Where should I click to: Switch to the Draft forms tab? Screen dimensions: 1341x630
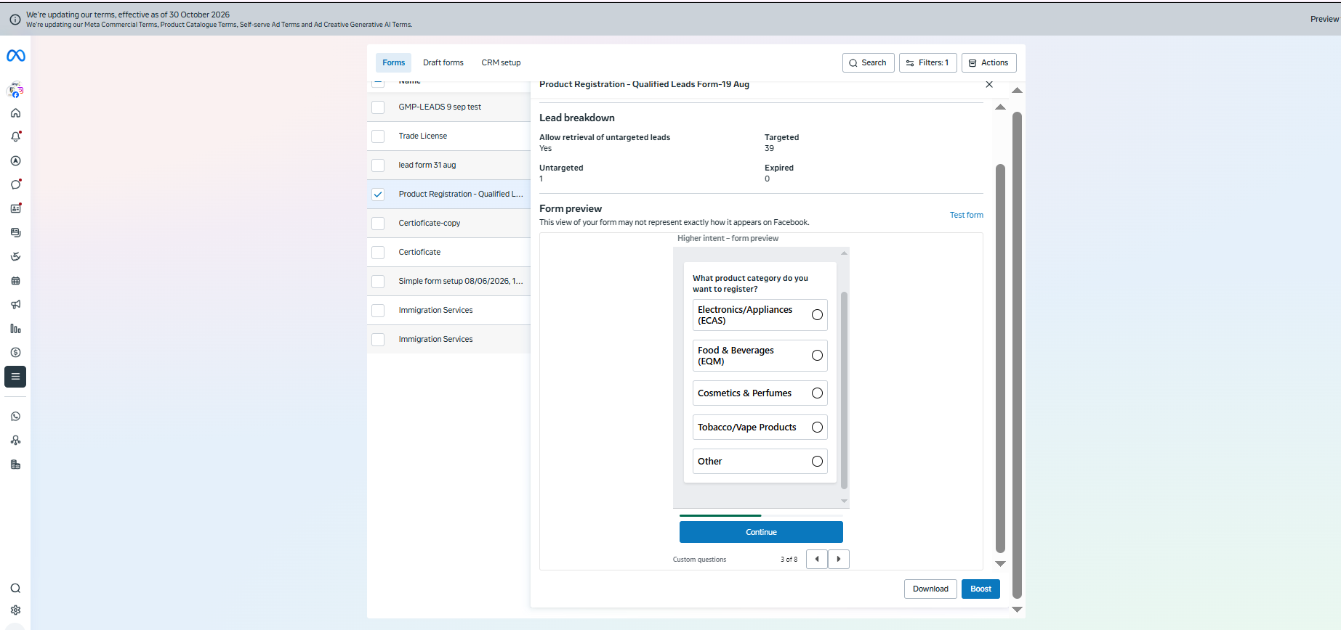(x=443, y=62)
